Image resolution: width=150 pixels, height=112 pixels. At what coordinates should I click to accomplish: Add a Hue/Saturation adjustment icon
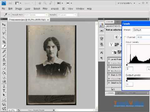point(117,44)
